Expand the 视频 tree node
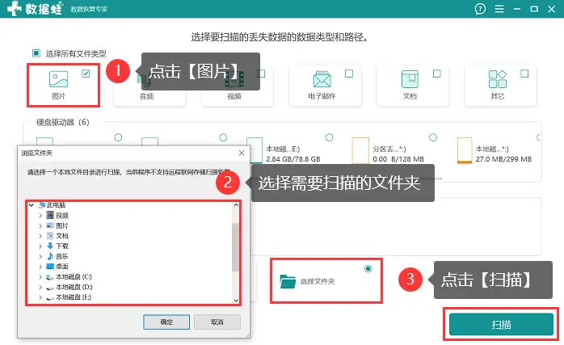Viewport: 564px width, 345px height. (40, 216)
